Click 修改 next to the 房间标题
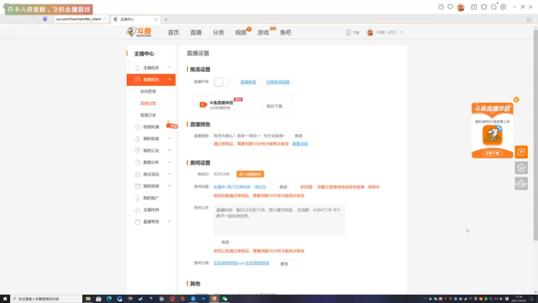Viewport: 538px width, 303px height. coord(283,187)
